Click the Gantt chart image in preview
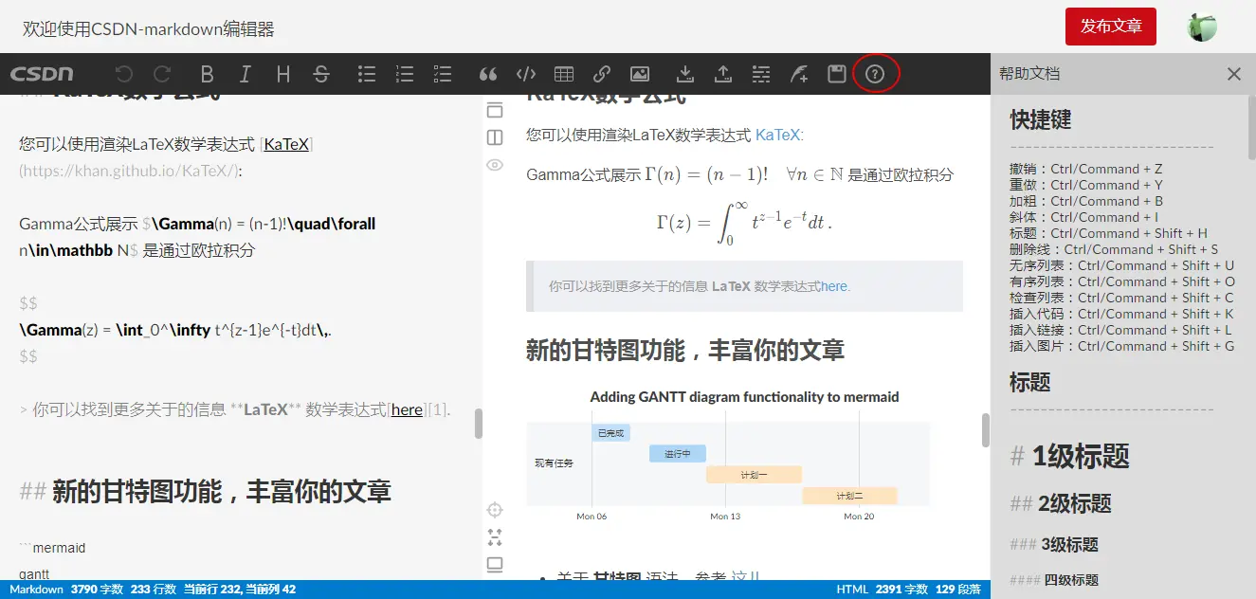This screenshot has height=599, width=1256. [728, 455]
